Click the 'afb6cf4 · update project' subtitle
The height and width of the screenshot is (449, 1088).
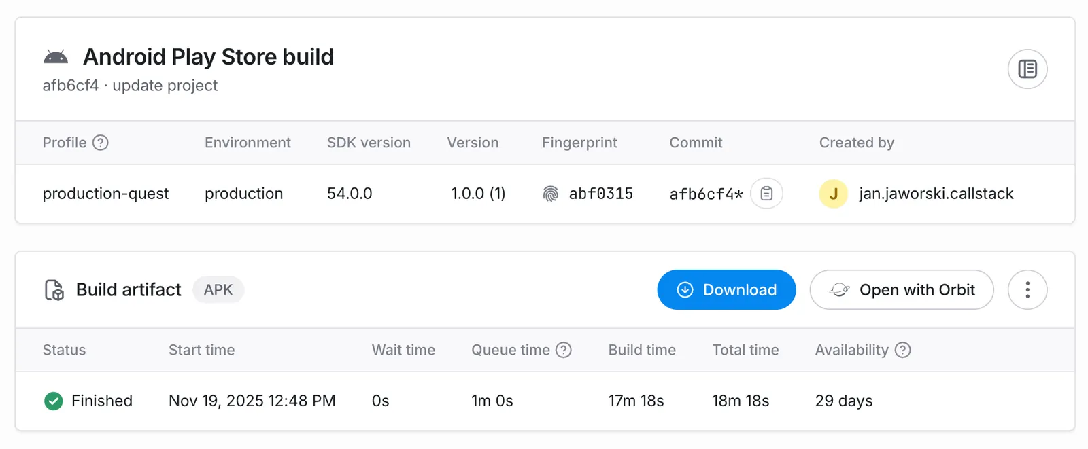[130, 86]
